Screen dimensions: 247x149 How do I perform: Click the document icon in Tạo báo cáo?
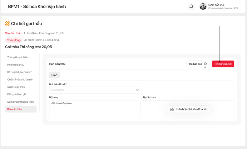point(206,64)
